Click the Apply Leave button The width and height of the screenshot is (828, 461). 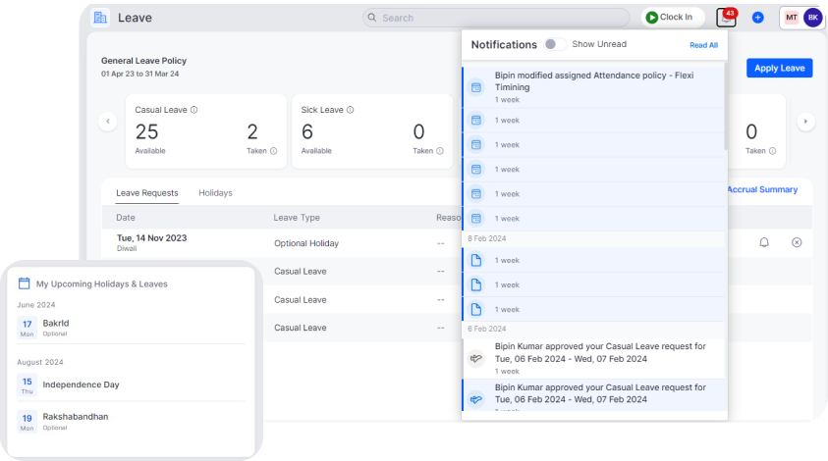click(x=780, y=68)
